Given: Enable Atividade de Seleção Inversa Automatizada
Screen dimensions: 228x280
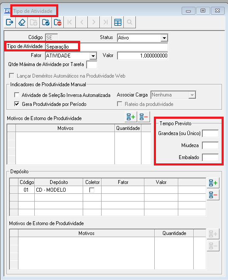Looking at the screenshot, I should pyautogui.click(x=17, y=95).
